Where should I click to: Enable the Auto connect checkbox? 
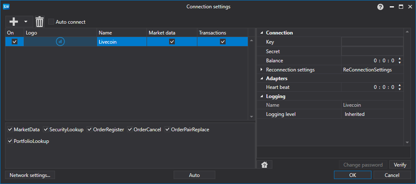[51, 22]
